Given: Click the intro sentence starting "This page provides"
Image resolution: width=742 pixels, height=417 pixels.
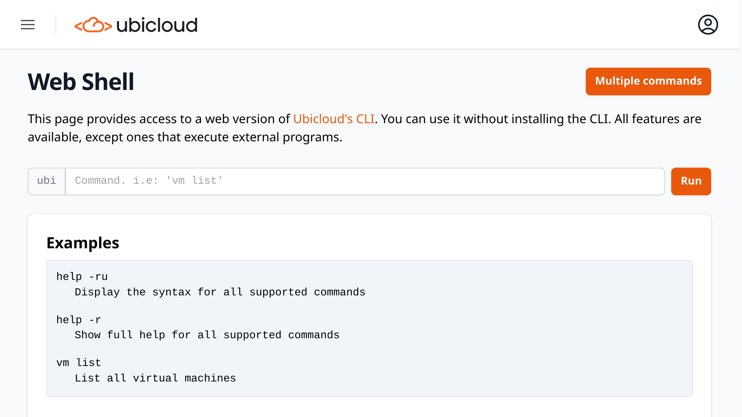Looking at the screenshot, I should (x=158, y=119).
